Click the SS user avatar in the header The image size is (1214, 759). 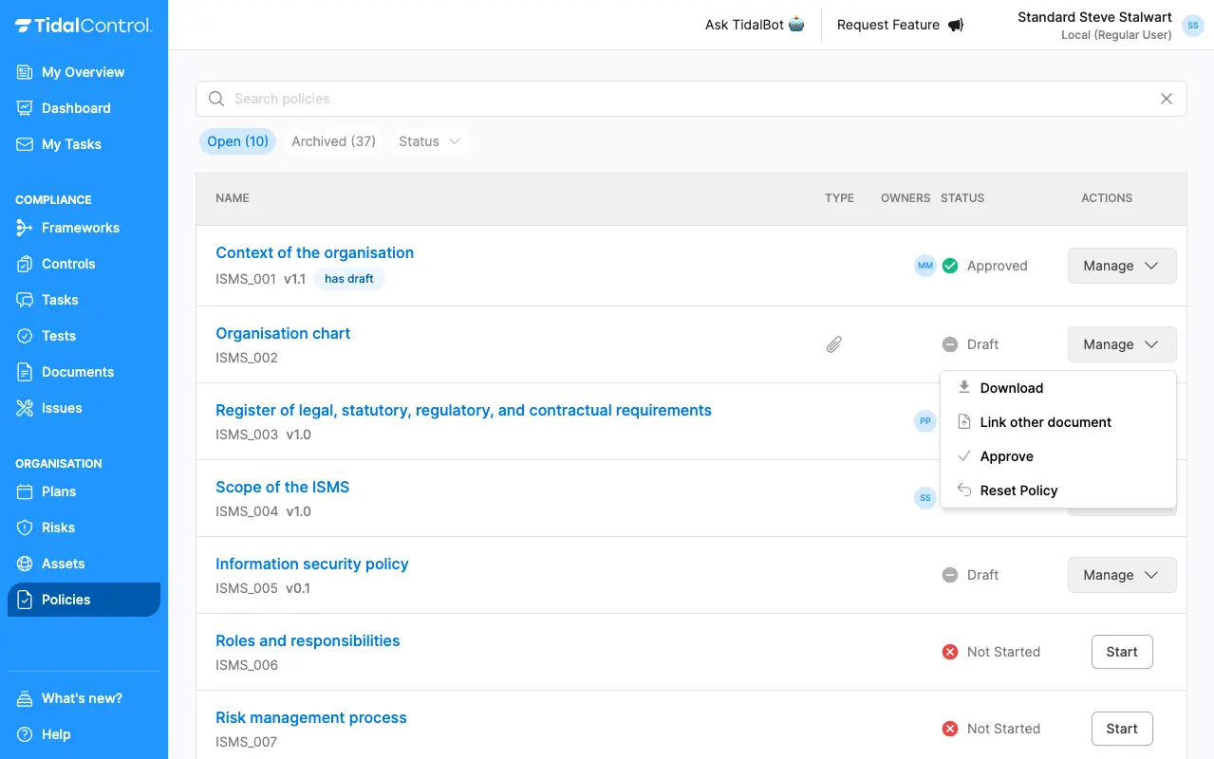[1193, 26]
